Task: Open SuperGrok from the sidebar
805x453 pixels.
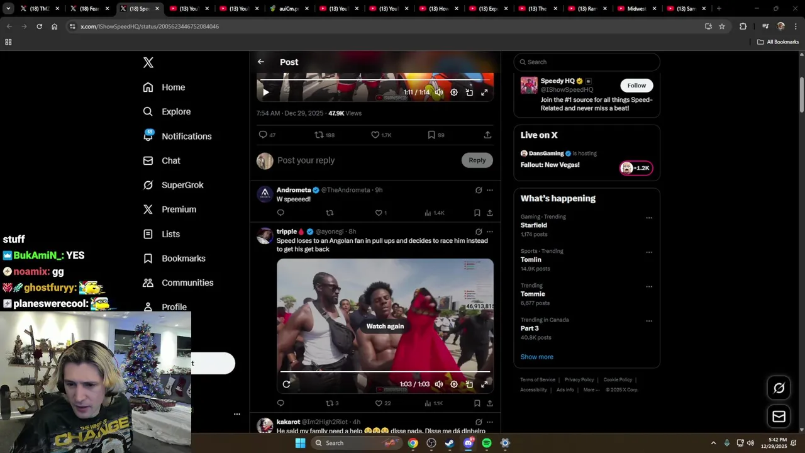Action: [x=173, y=185]
